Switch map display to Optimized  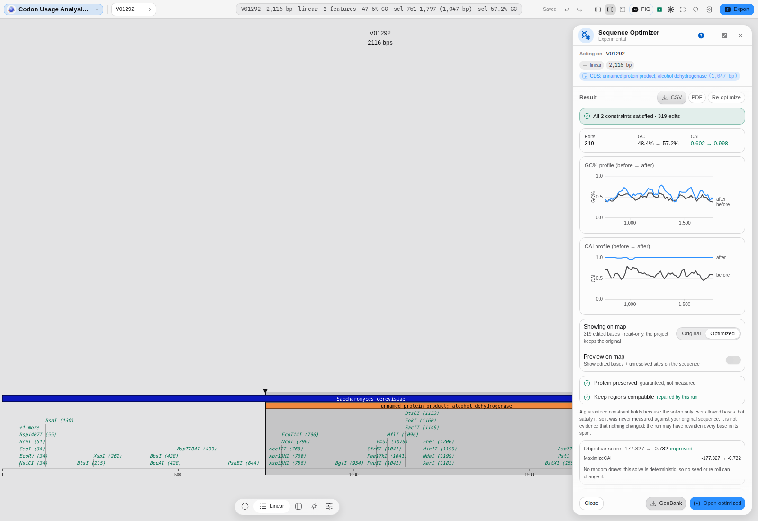pos(722,334)
